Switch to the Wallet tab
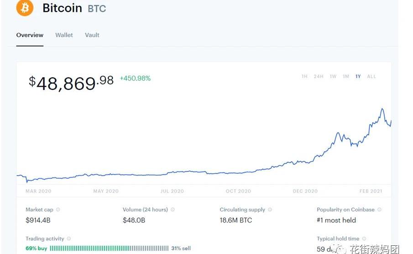This screenshot has width=413, height=254. point(64,35)
